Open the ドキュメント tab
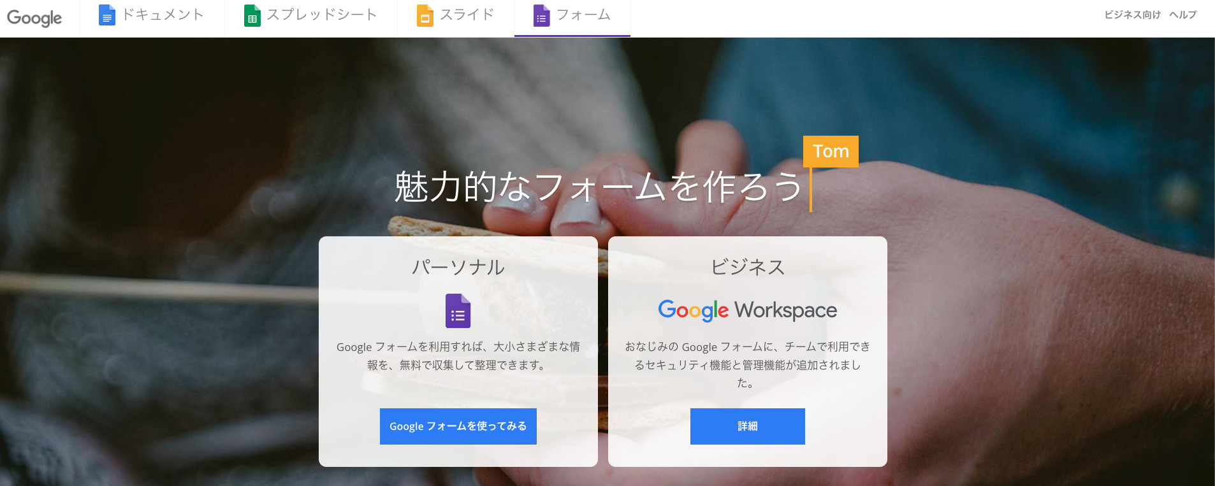 [x=152, y=15]
